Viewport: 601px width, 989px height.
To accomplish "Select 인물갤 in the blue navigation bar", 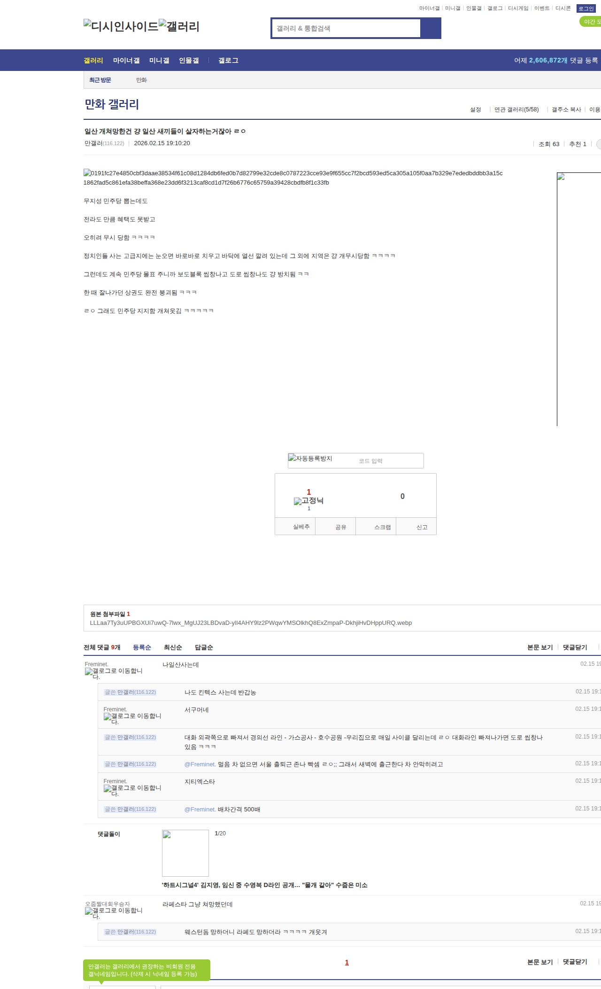I will (x=189, y=60).
